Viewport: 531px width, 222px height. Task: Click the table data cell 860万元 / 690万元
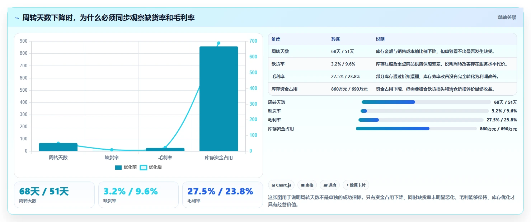(x=349, y=89)
